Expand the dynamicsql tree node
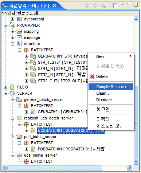Screen dimensions: 141x173 point(12,19)
